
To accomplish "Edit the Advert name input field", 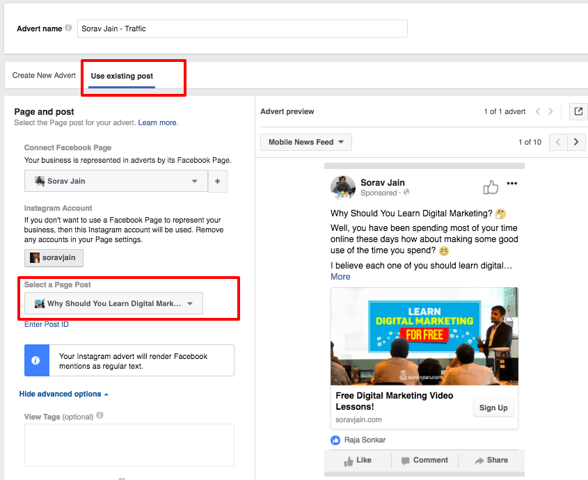I will [x=242, y=29].
